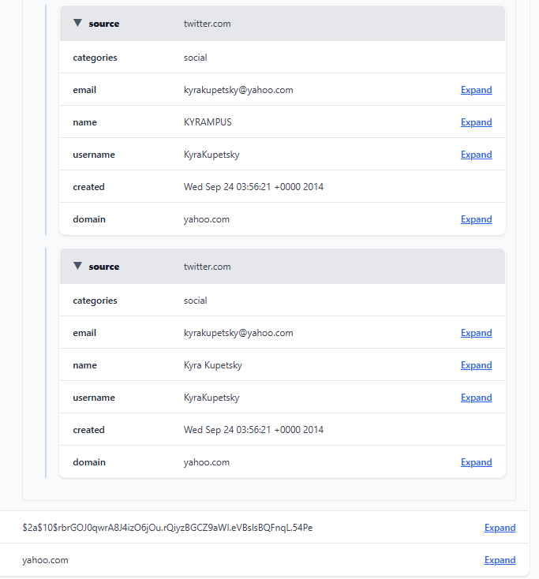Expand the email row in first source card
Viewport: 539px width, 579px height.
[476, 90]
